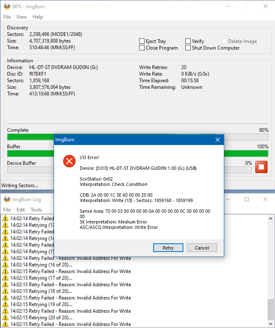This screenshot has height=328, width=275.
Task: Click the ImgBurn app icon in title bar
Action: click(x=7, y=7)
